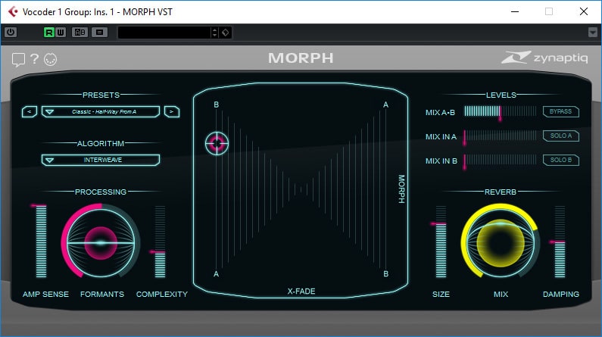Click the empty preset name field
Viewport: 602px width, 337px height.
(x=164, y=33)
